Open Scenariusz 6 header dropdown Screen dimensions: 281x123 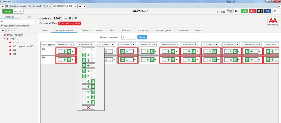point(169,45)
